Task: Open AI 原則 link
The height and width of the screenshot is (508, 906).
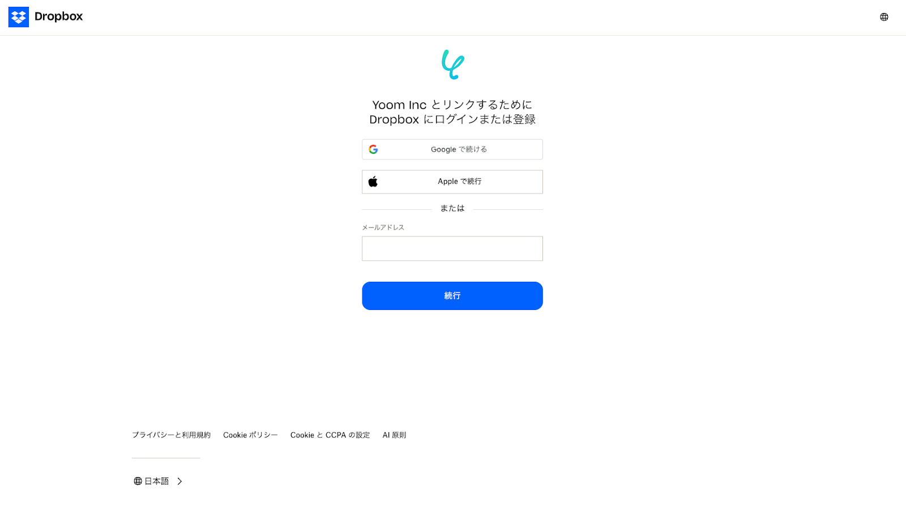Action: [x=394, y=435]
